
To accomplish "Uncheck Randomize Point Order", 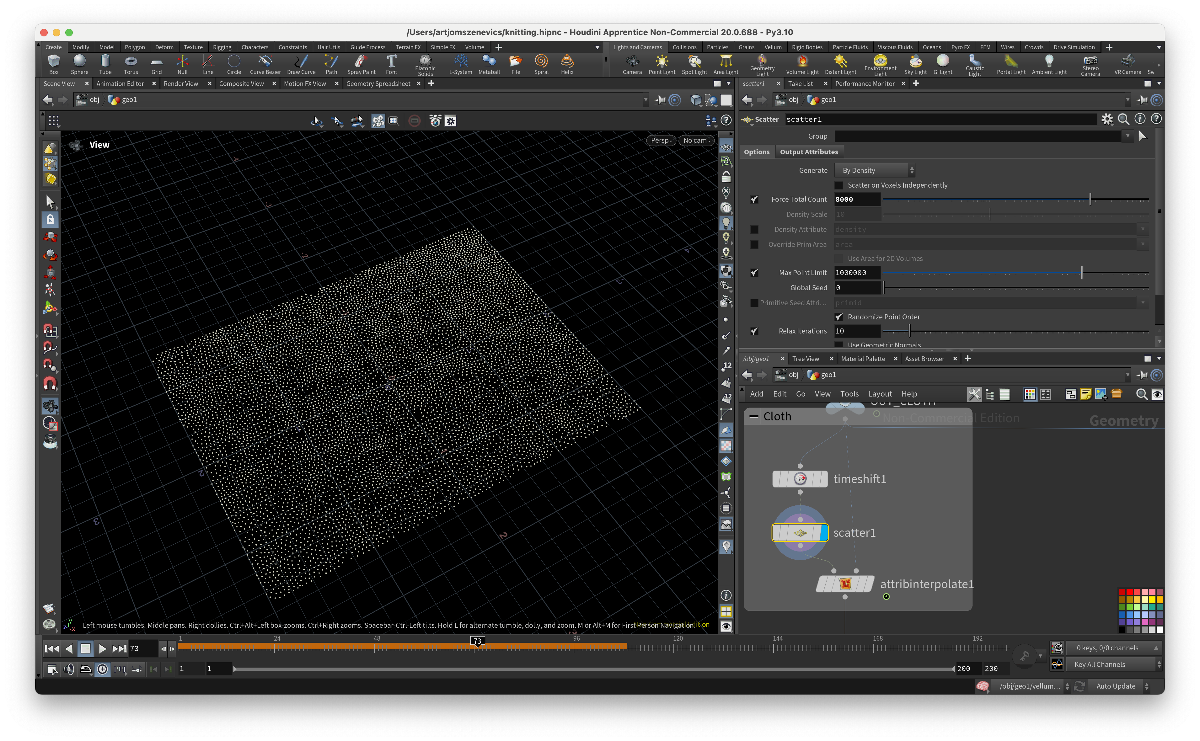I will point(839,317).
